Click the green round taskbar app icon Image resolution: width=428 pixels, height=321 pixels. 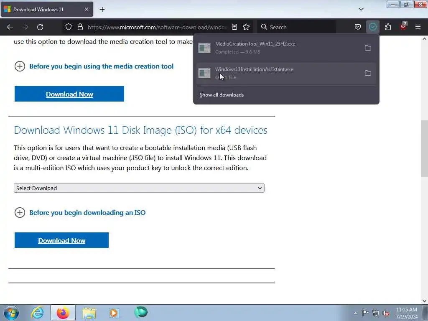click(141, 312)
